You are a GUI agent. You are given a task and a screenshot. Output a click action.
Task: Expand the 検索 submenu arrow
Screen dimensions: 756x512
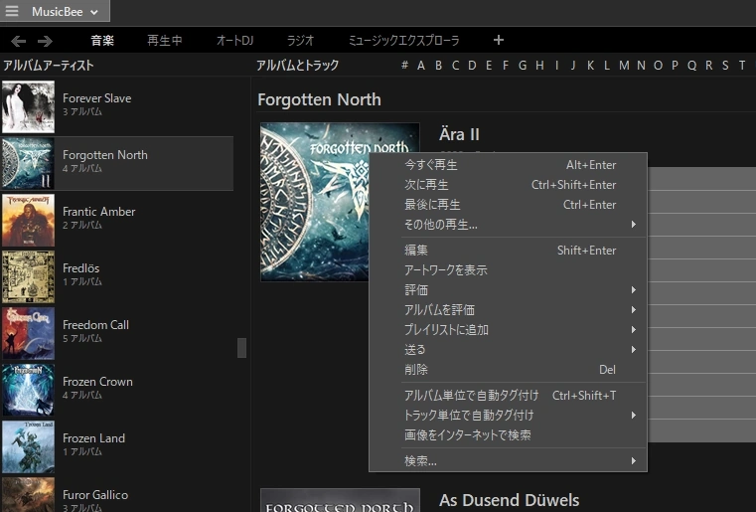point(633,461)
